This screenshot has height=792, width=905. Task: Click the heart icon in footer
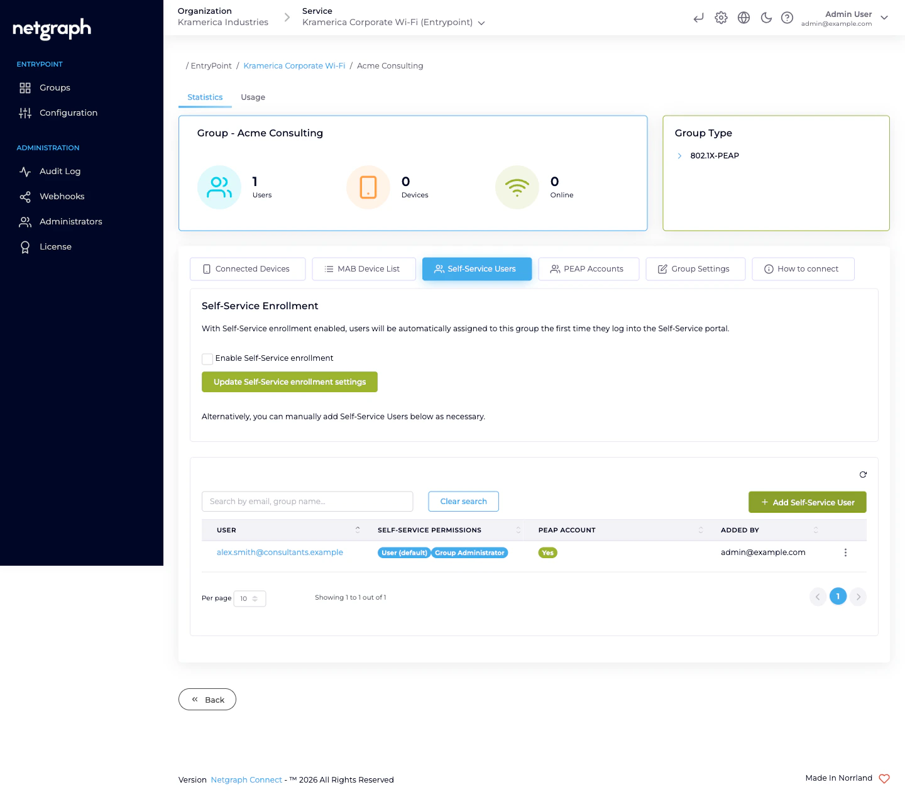[x=884, y=779]
